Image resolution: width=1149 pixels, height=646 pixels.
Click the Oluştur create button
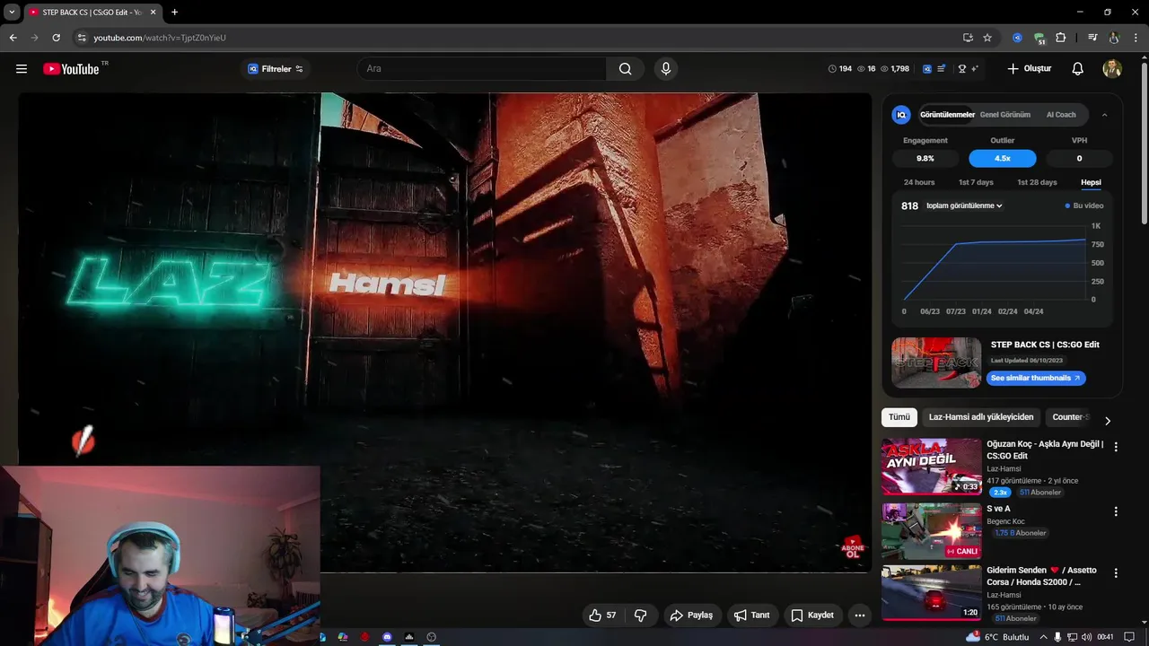coord(1029,69)
